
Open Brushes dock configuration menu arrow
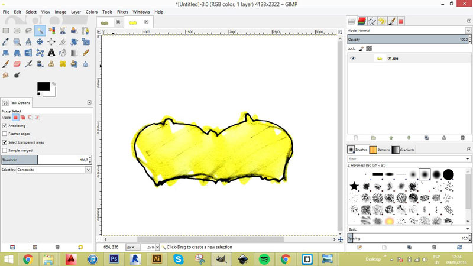click(x=469, y=150)
